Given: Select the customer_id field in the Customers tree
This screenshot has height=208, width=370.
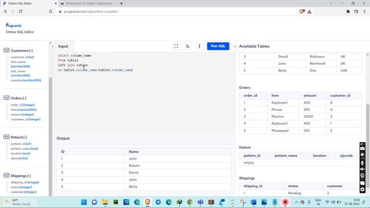Looking at the screenshot, I should coord(23,57).
